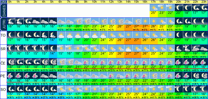Click the SR 14h sun-with-low-cloud icon
Screen dimensions: 208x99
(x=129, y=48)
